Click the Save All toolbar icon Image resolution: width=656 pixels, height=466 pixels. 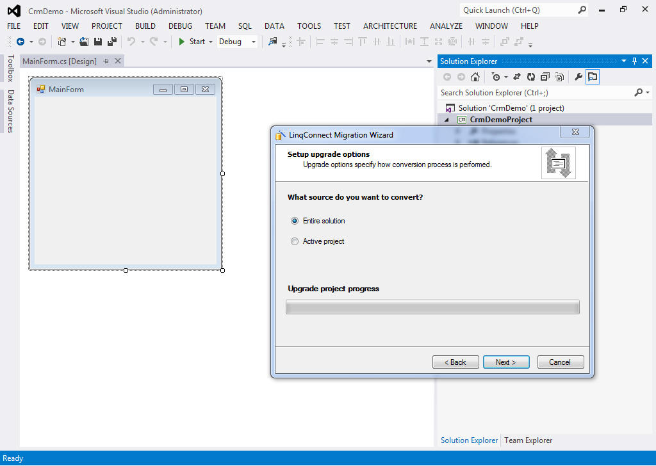pyautogui.click(x=111, y=42)
